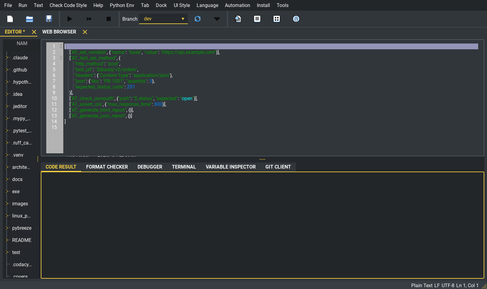Save the file with the floppy disk icon
The height and width of the screenshot is (289, 487).
tap(49, 19)
